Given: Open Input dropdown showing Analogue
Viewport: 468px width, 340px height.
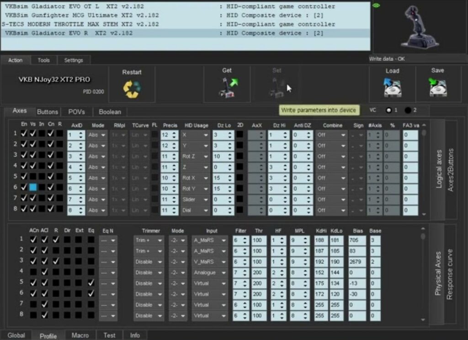Looking at the screenshot, I should [x=209, y=272].
